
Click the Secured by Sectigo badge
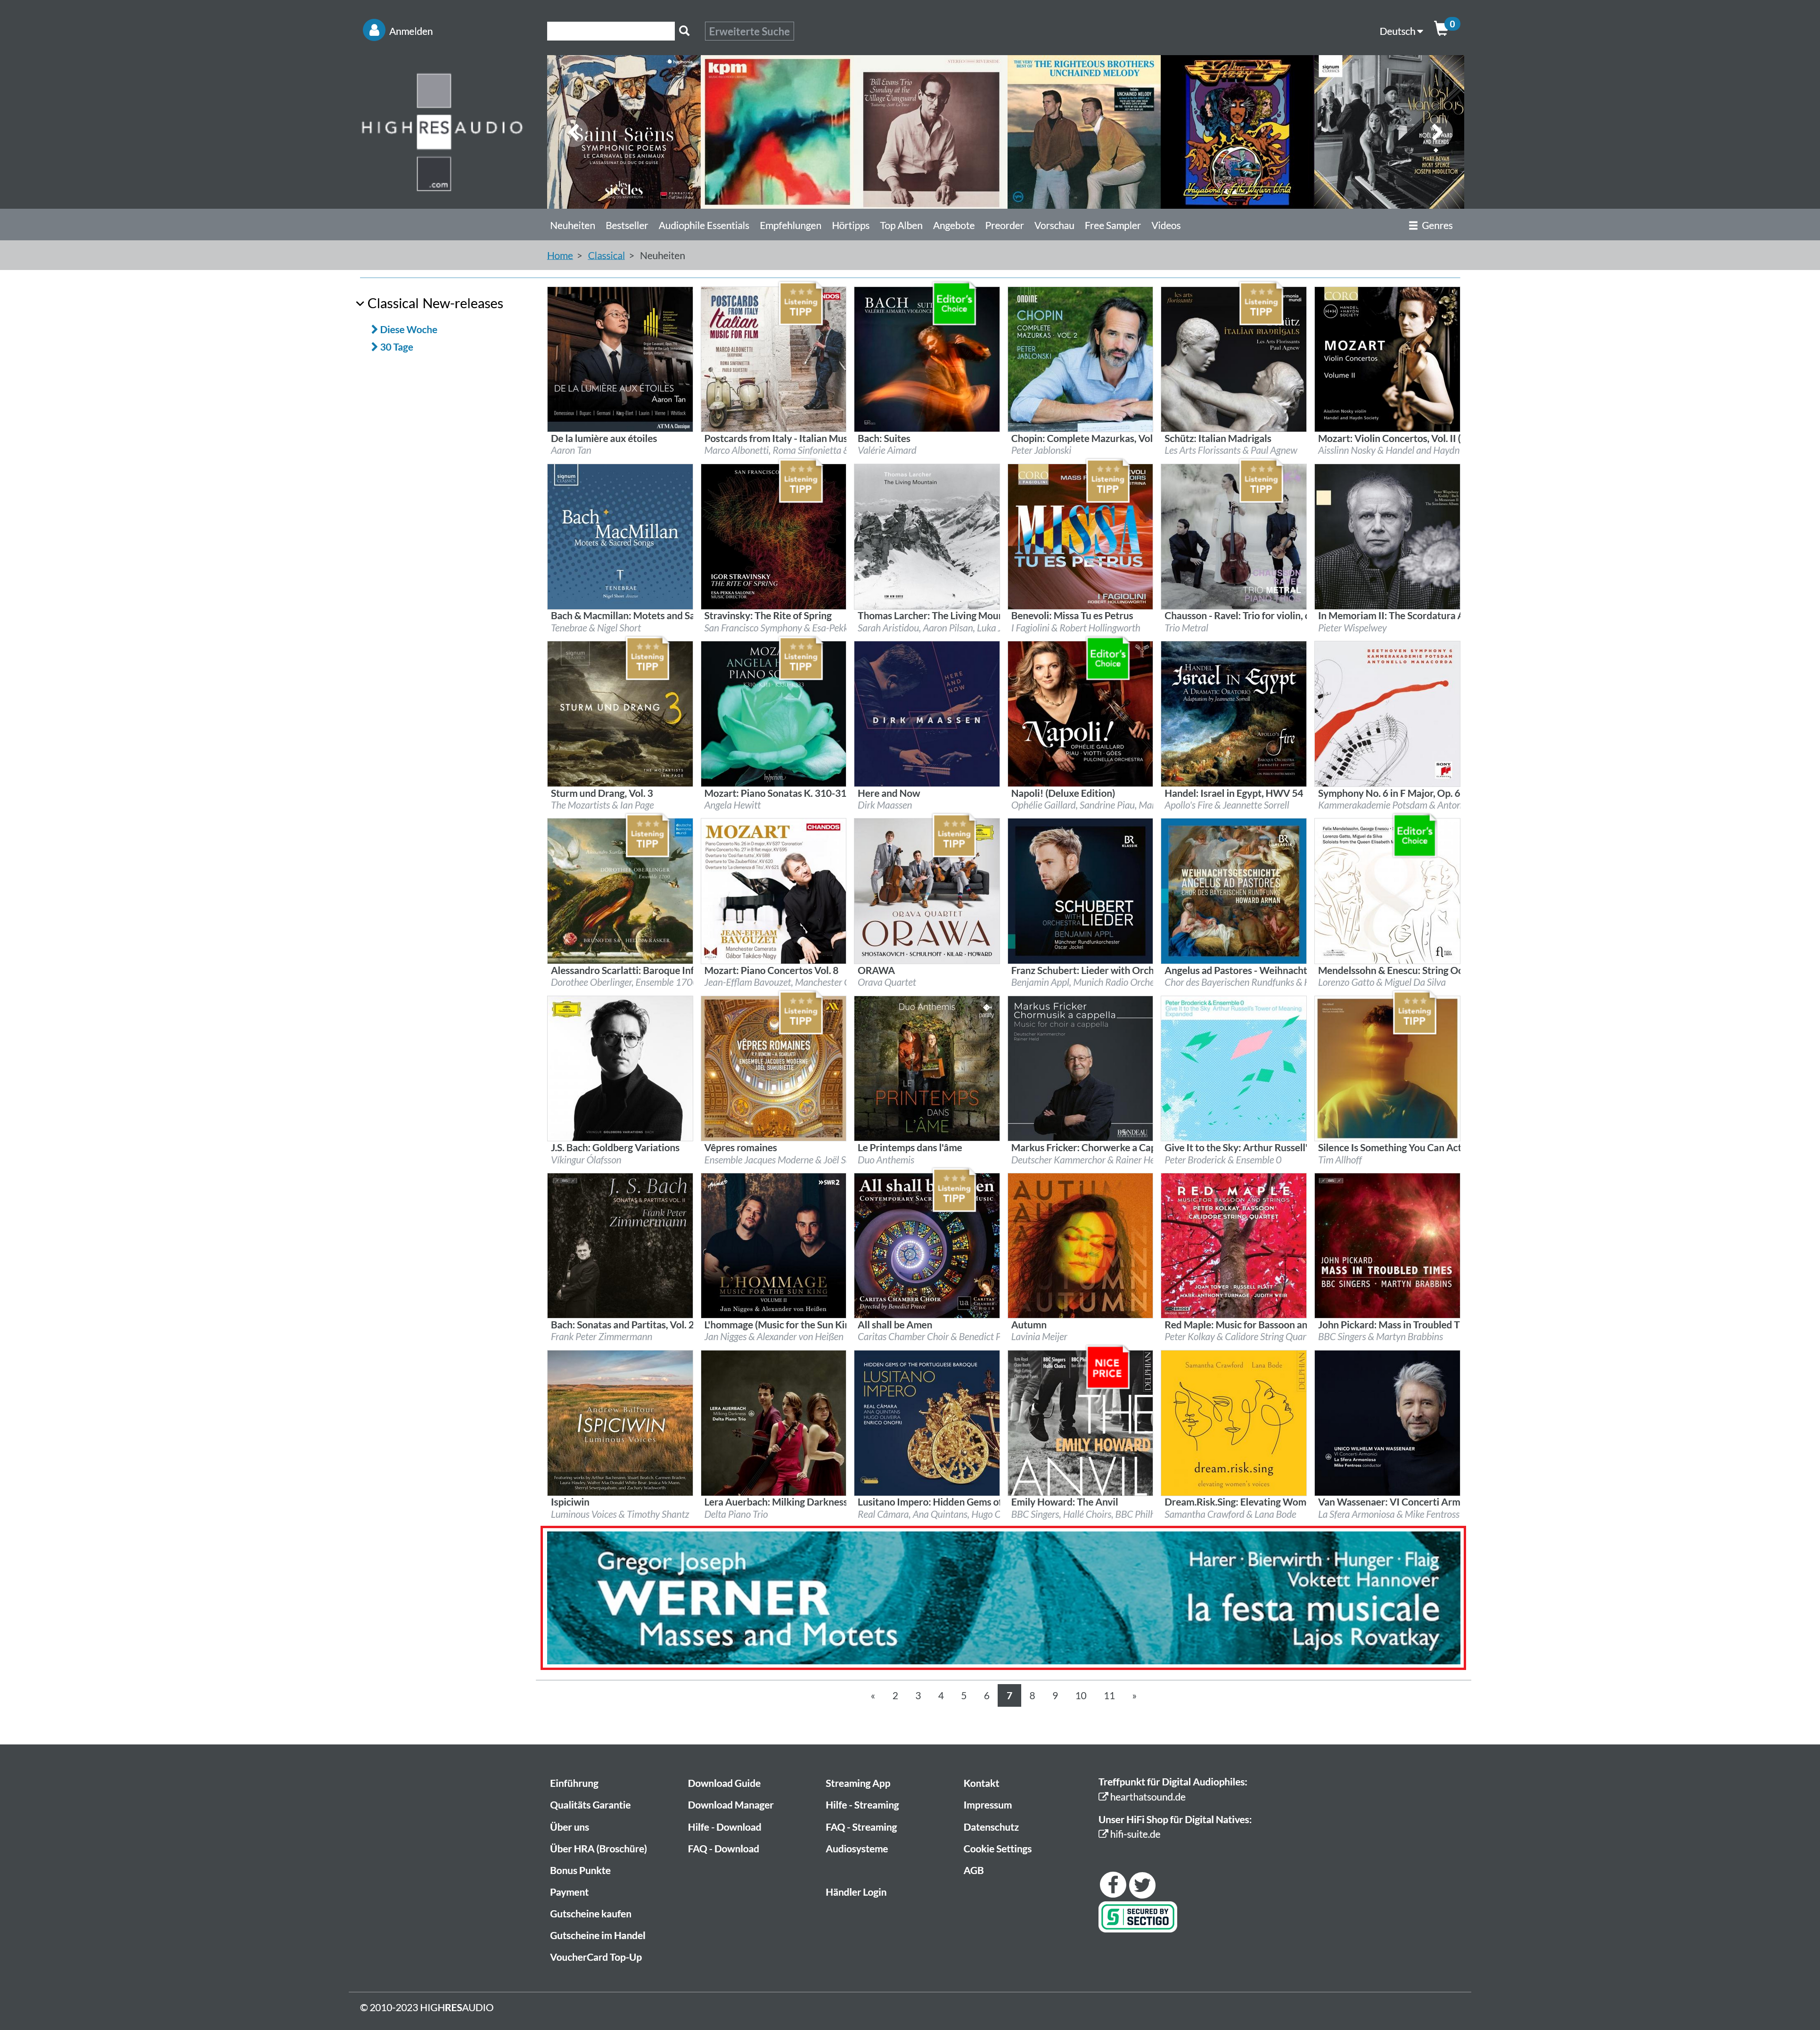click(1137, 1917)
